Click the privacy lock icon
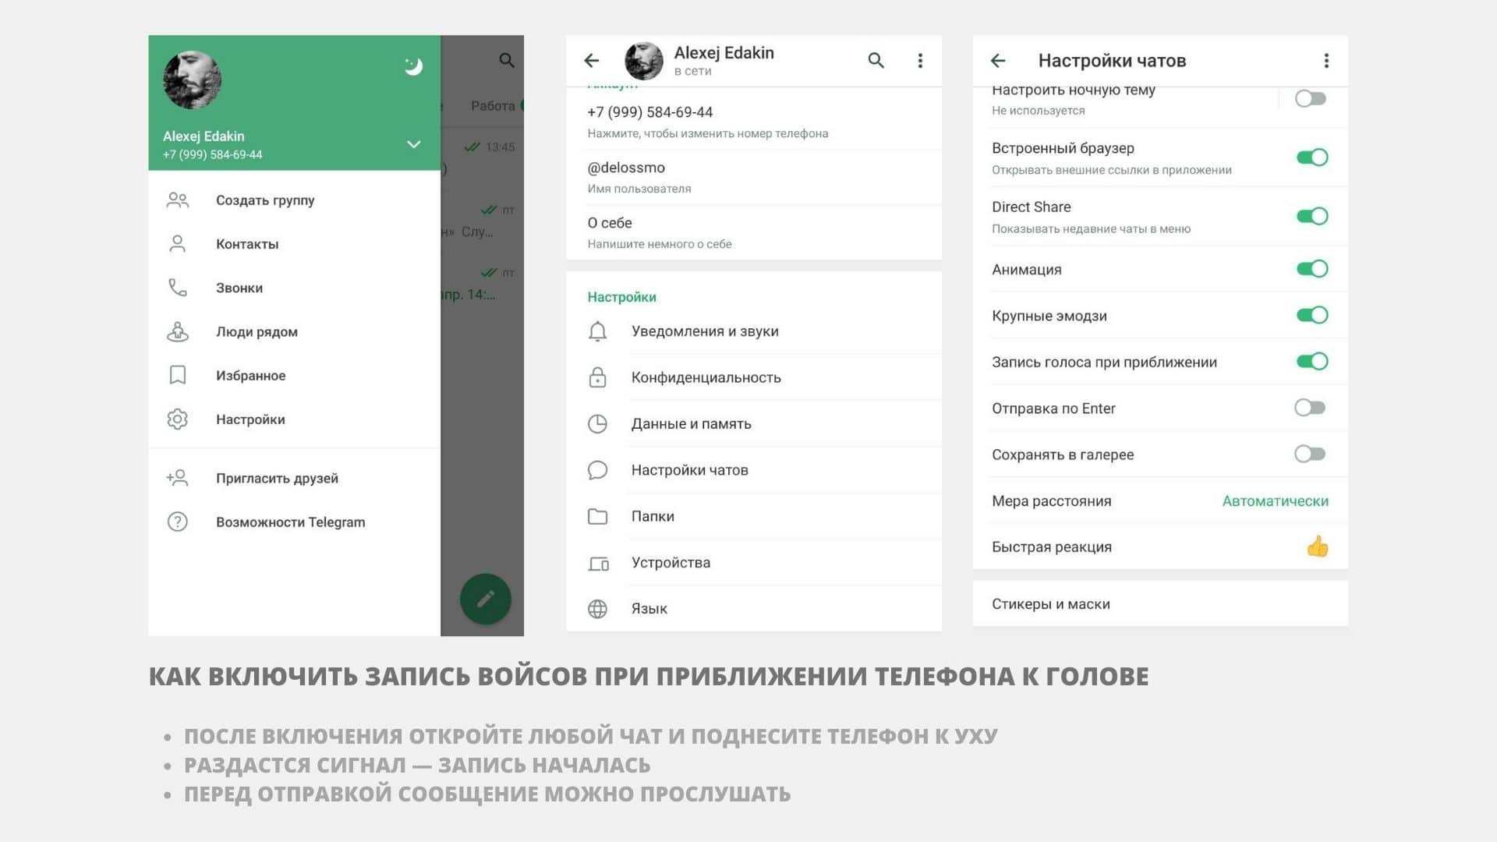This screenshot has width=1497, height=842. [x=597, y=377]
